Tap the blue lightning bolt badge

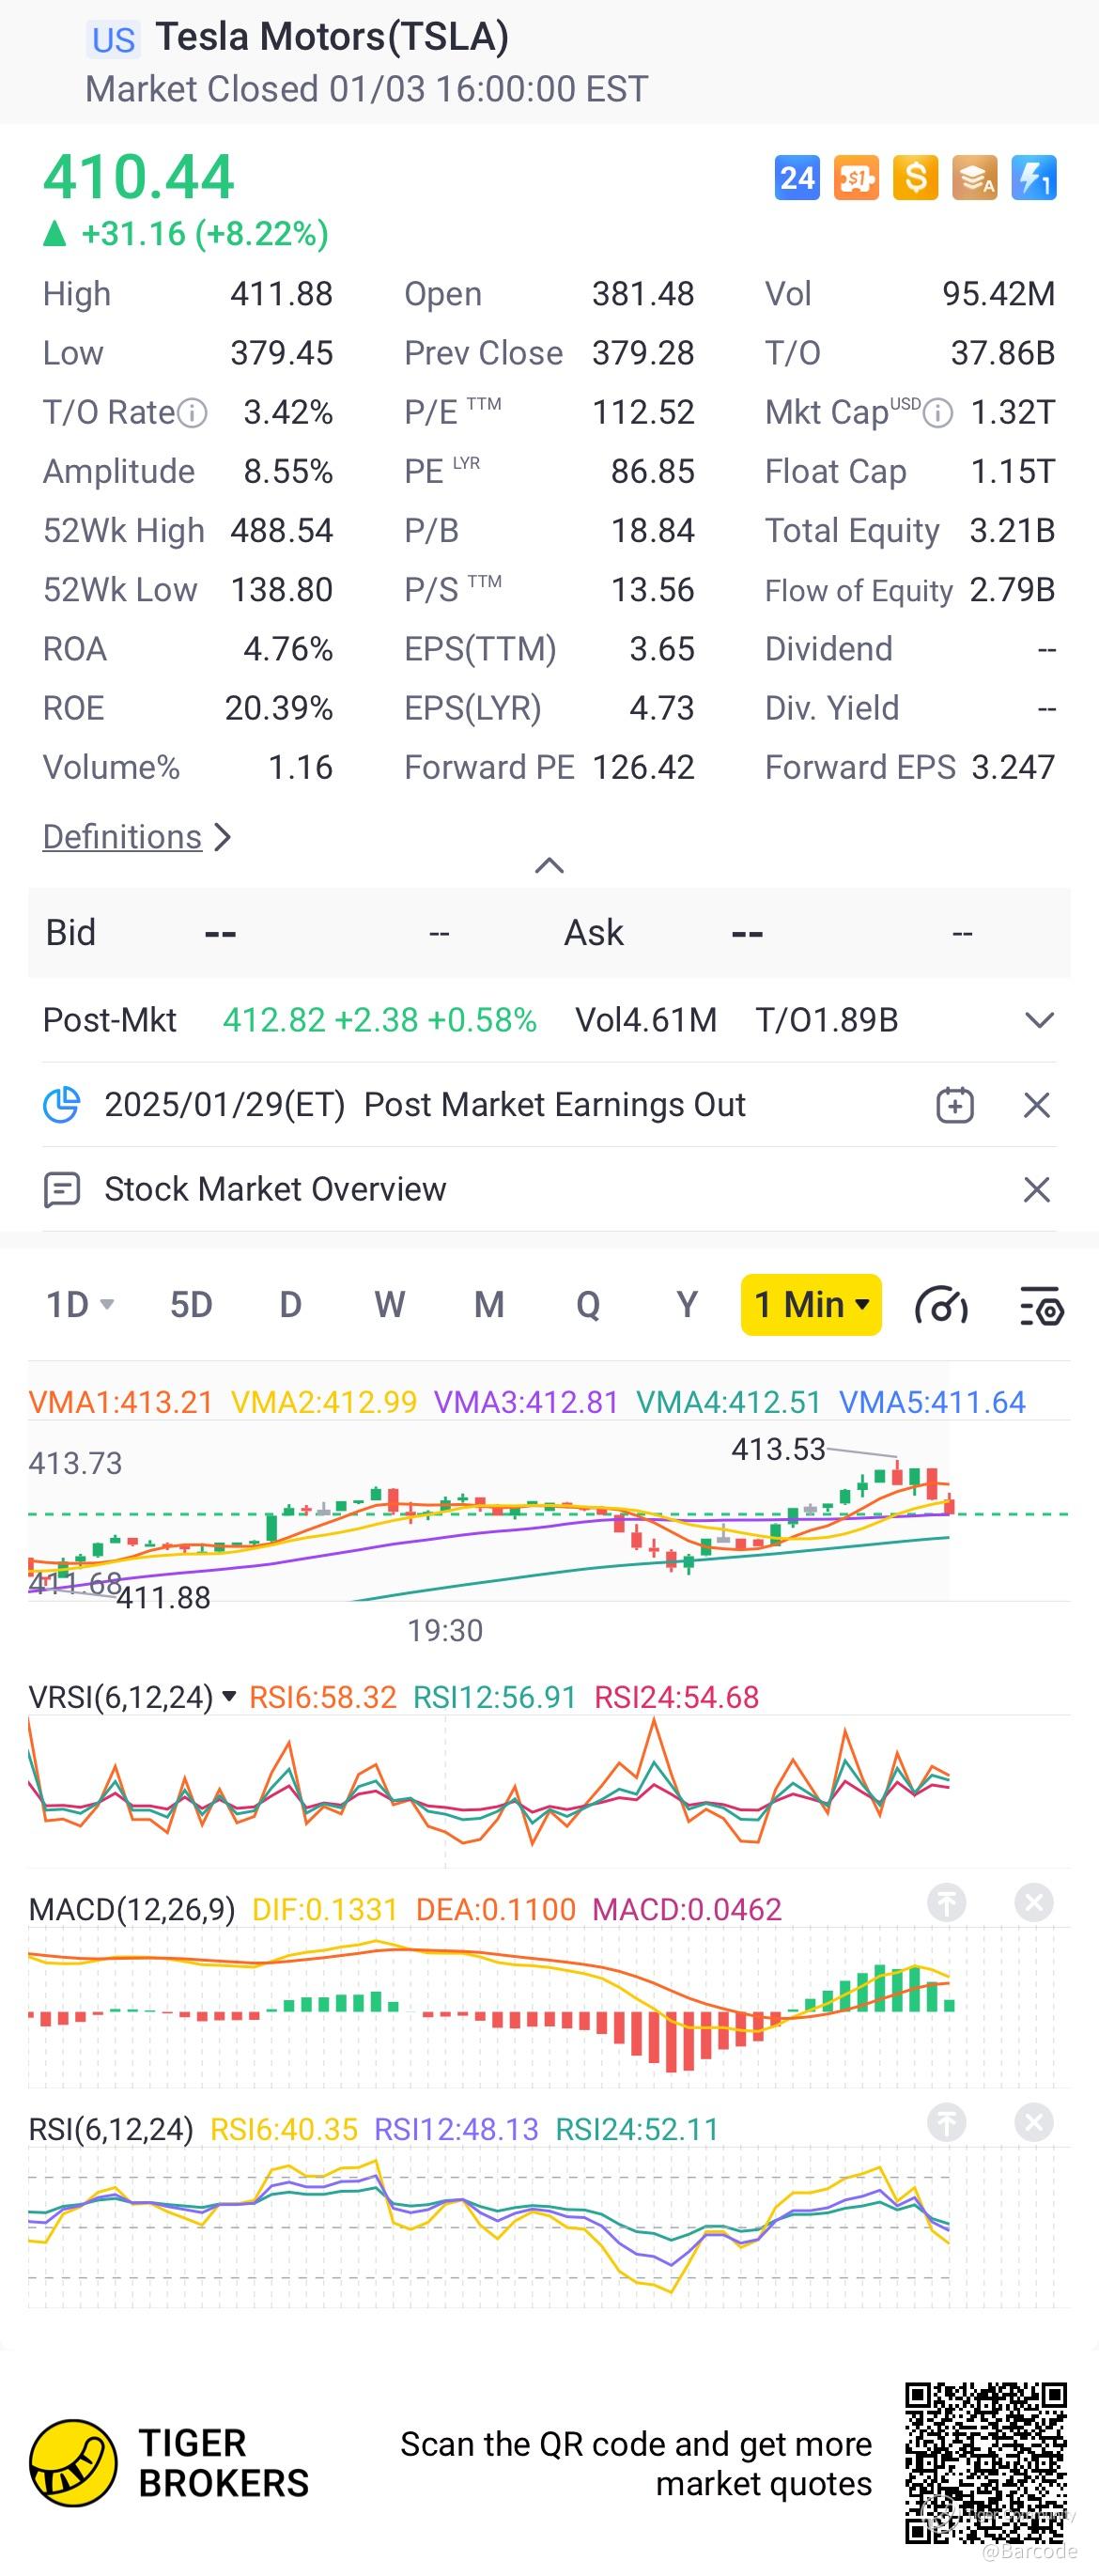(1033, 178)
